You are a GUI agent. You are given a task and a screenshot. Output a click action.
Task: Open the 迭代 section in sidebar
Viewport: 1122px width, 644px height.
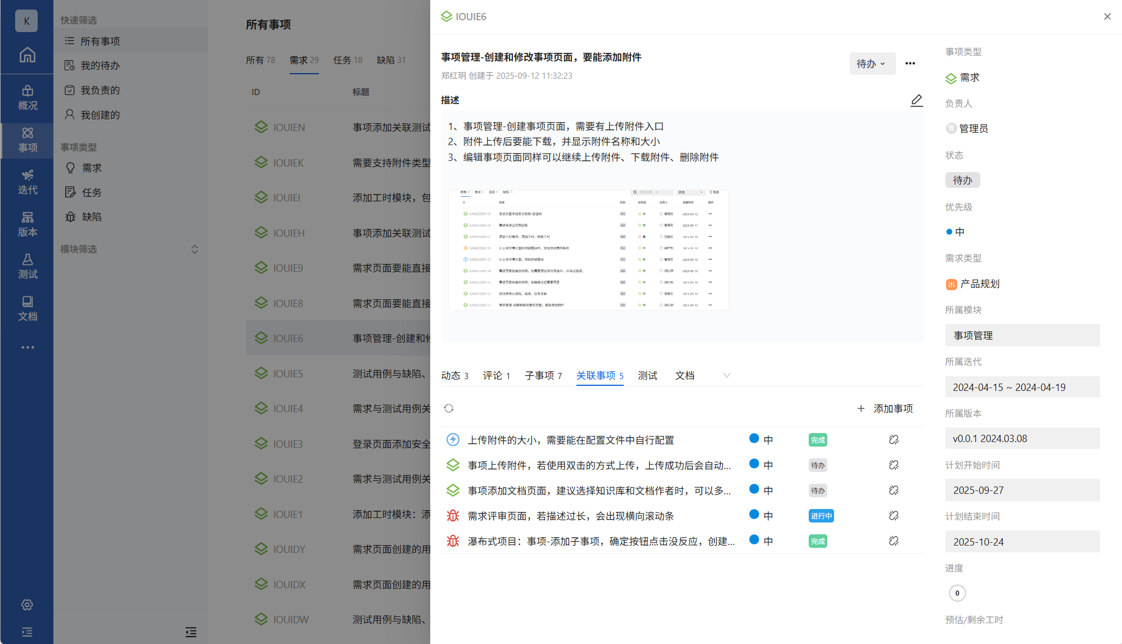tap(27, 182)
